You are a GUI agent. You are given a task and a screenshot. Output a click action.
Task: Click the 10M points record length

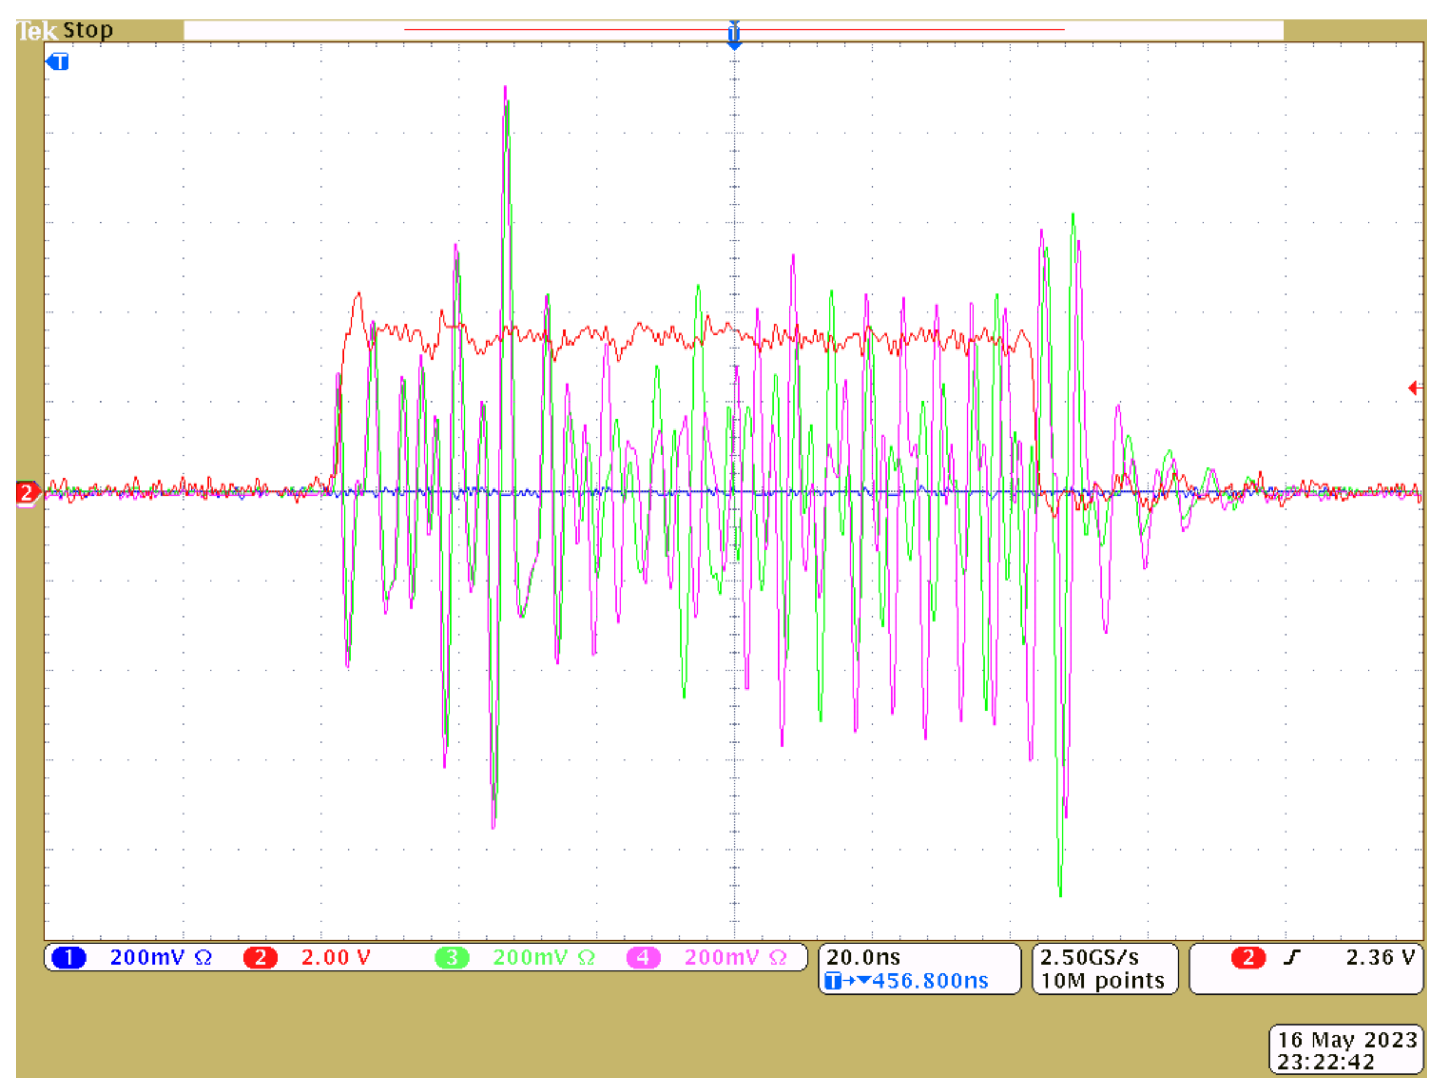(1102, 980)
